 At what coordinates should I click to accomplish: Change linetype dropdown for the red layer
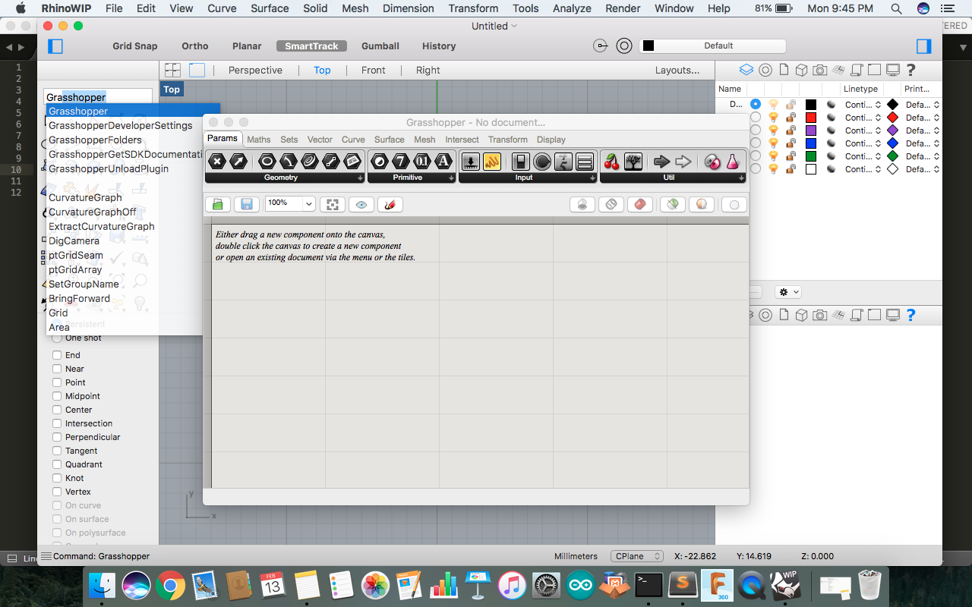[863, 118]
